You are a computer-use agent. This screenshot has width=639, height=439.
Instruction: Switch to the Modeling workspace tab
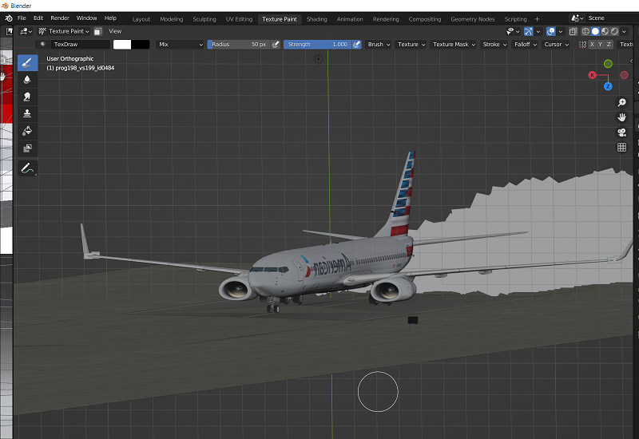pyautogui.click(x=172, y=19)
